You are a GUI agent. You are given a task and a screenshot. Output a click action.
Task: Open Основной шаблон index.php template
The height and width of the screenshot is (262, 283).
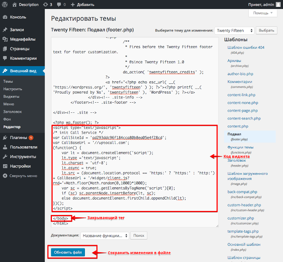244,244
